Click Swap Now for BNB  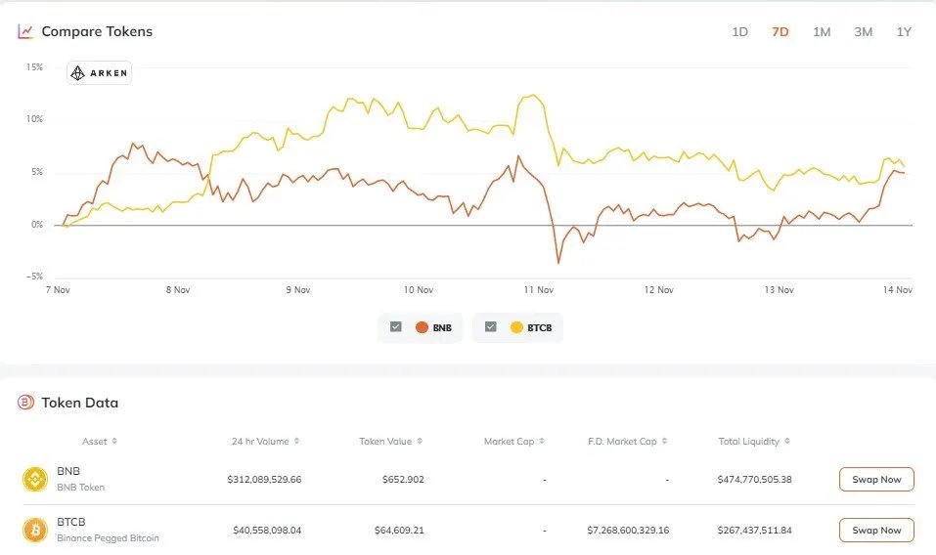point(876,480)
